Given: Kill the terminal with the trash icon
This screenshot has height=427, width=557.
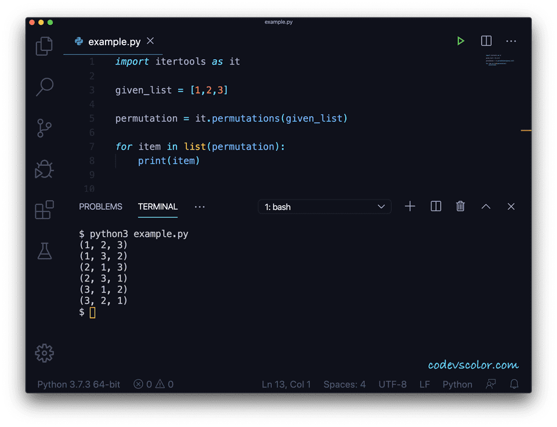Looking at the screenshot, I should pyautogui.click(x=460, y=206).
